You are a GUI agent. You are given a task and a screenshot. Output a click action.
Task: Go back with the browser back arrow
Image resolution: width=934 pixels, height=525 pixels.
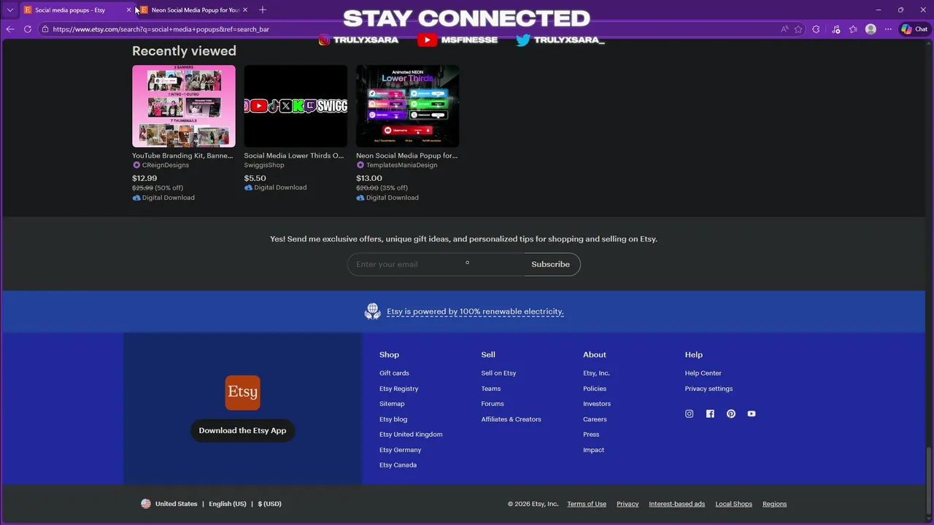point(10,29)
